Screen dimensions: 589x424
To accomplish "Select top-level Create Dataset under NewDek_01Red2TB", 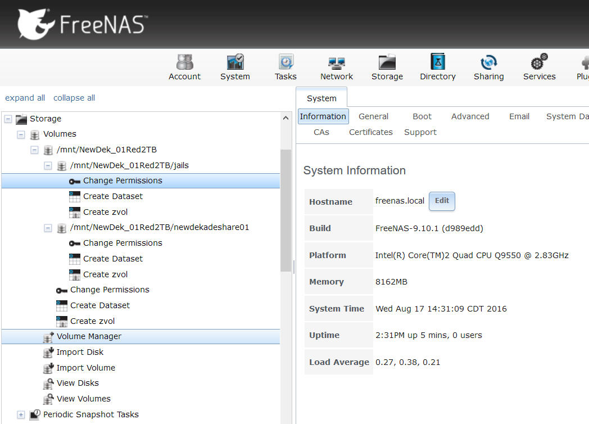I will coord(100,305).
